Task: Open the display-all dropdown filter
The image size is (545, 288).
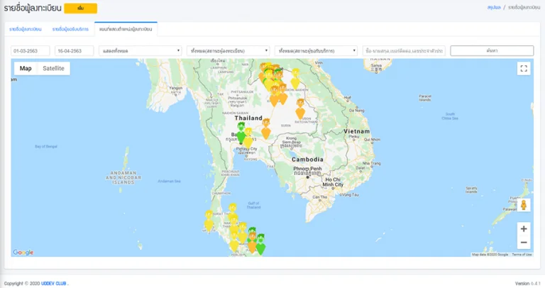Action: [141, 51]
